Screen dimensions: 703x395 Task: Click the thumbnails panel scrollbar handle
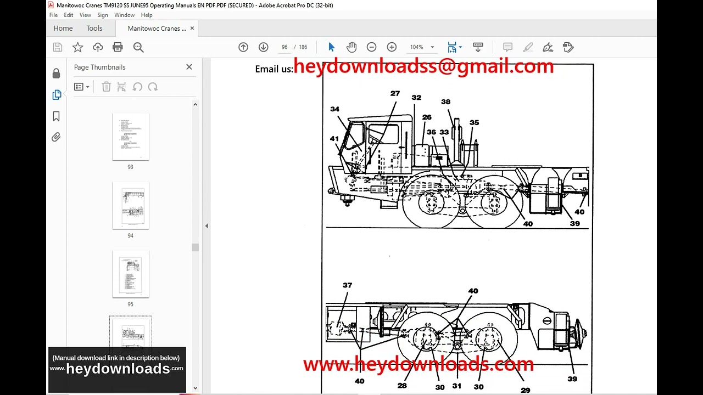[x=195, y=247]
